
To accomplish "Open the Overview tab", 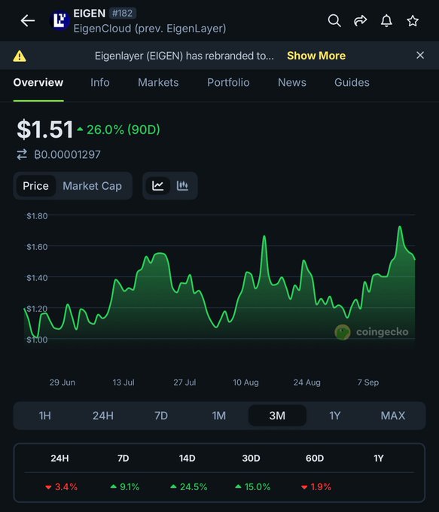I will click(38, 82).
